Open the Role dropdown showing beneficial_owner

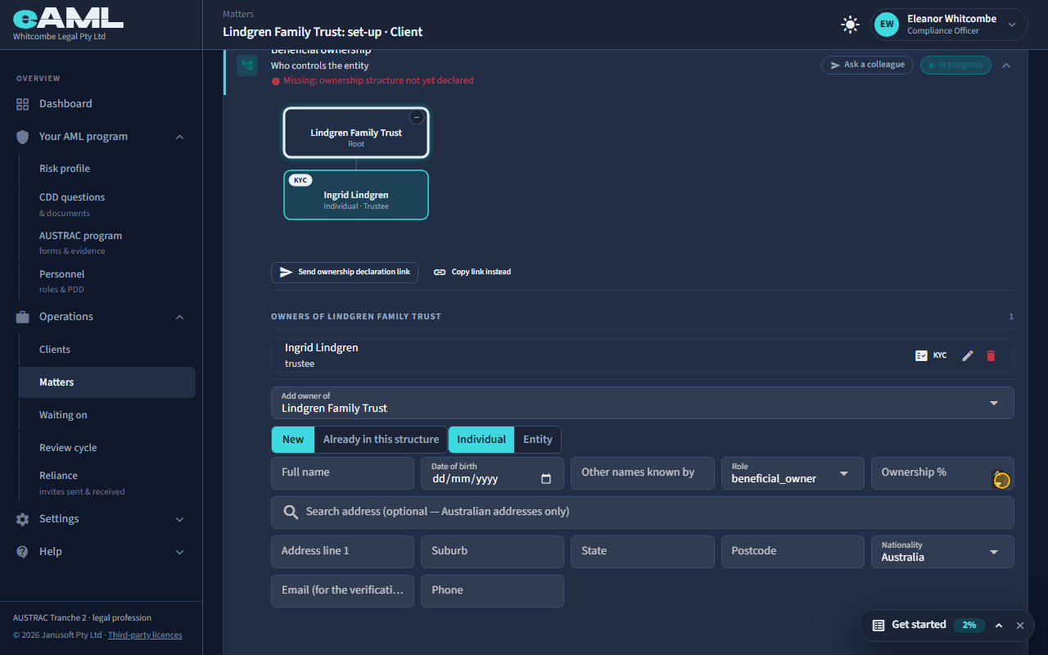click(x=793, y=473)
